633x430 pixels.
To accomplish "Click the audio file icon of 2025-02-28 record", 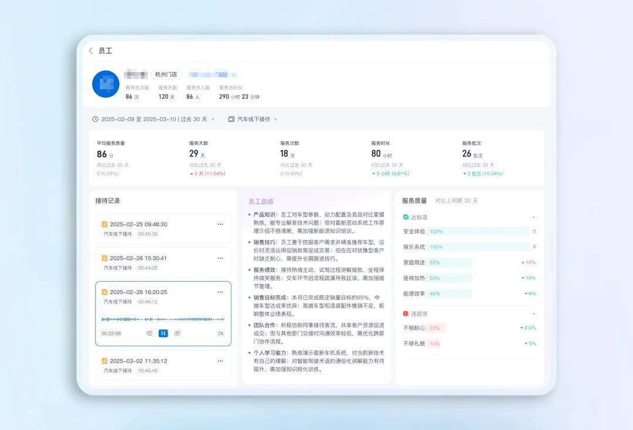I will tap(104, 292).
